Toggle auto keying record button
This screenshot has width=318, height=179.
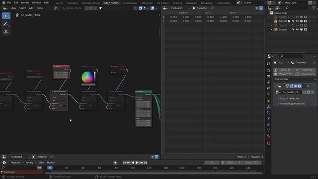click(x=115, y=163)
